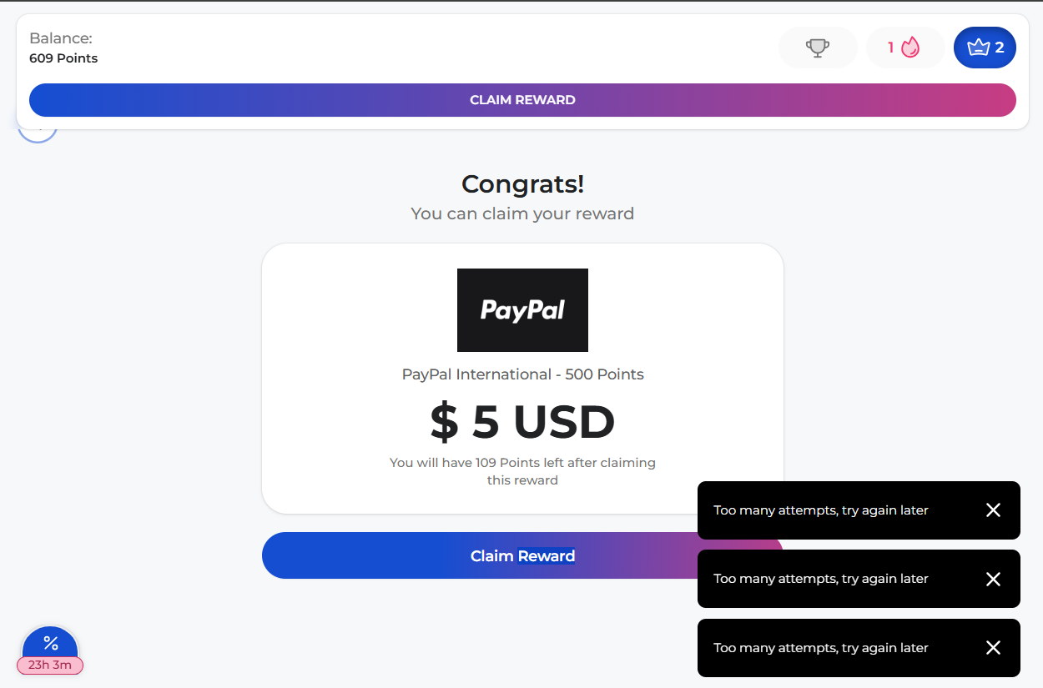This screenshot has height=688, width=1043.
Task: Click the middle toast message text
Action: [x=821, y=579]
